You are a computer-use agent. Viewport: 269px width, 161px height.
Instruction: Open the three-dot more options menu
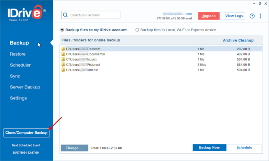[260, 16]
